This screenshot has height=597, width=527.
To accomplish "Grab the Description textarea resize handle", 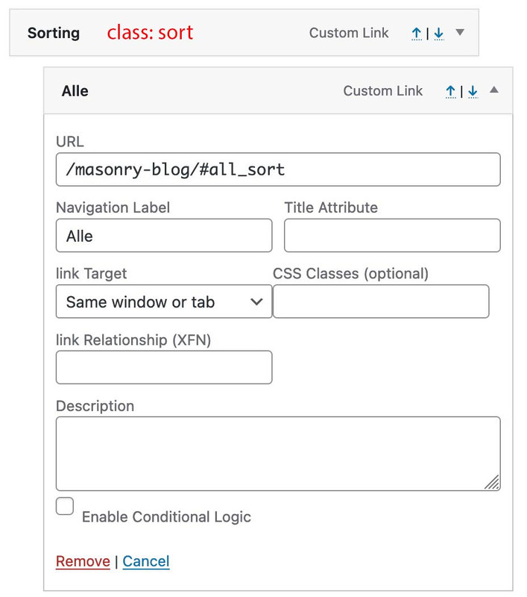I will pos(492,482).
